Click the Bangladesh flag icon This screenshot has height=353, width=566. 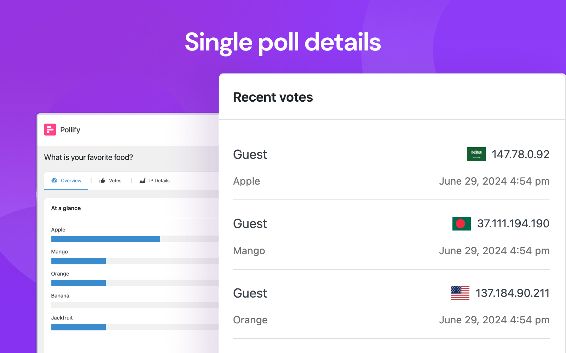coord(461,223)
